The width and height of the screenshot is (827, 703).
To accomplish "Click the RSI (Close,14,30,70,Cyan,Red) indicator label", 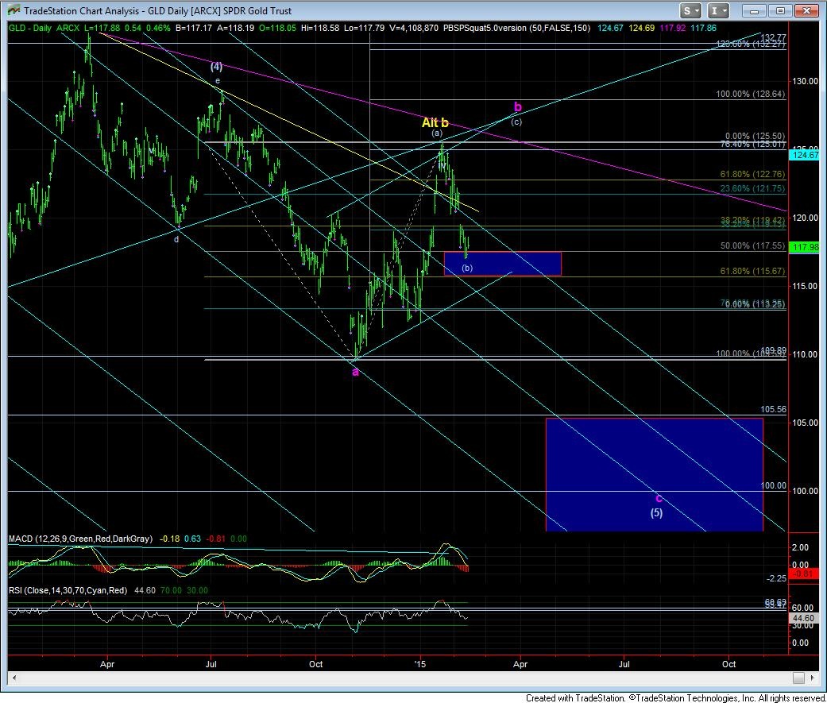I will pyautogui.click(x=68, y=591).
